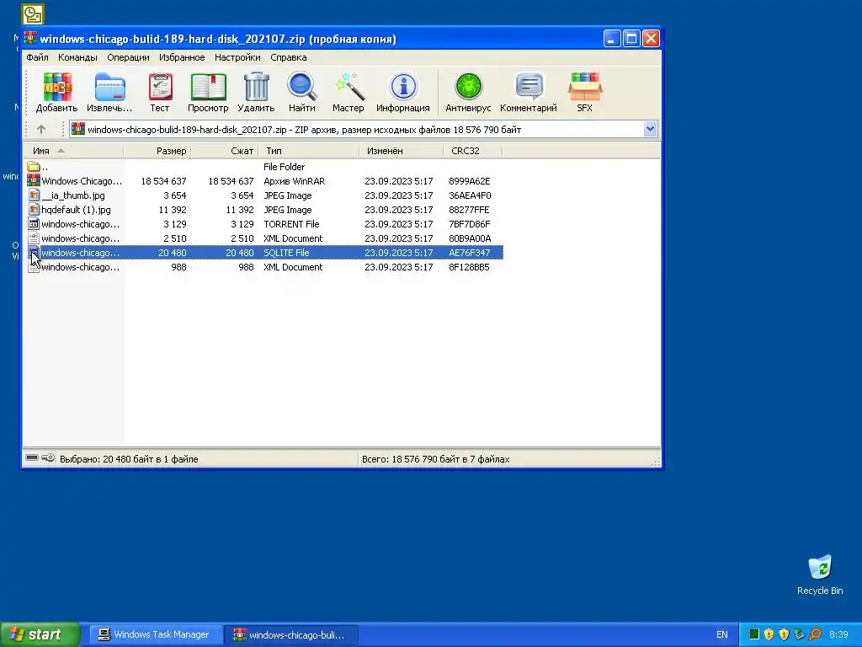Click the magnifier icon in system tray
The image size is (862, 647).
(815, 634)
